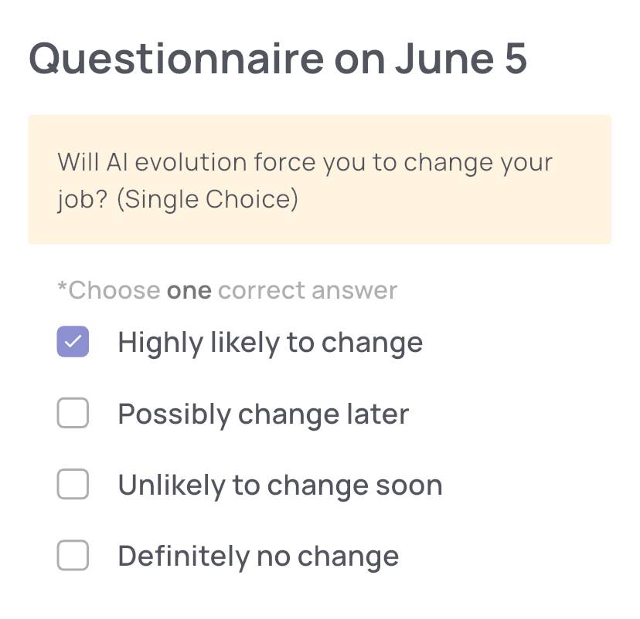Viewport: 640px width, 619px height.
Task: Check the "Definitely no change" box
Action: [73, 556]
